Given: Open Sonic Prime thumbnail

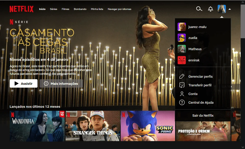Looking at the screenshot, I should tap(148, 126).
